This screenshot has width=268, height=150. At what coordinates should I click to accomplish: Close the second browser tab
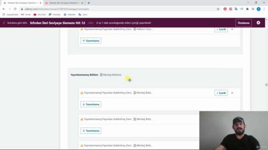[x=82, y=3]
